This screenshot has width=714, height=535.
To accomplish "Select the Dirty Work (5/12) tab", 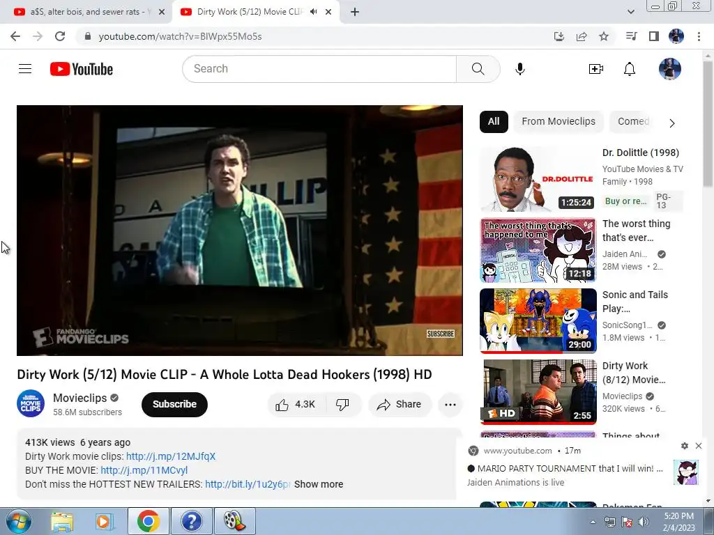I will tap(250, 12).
